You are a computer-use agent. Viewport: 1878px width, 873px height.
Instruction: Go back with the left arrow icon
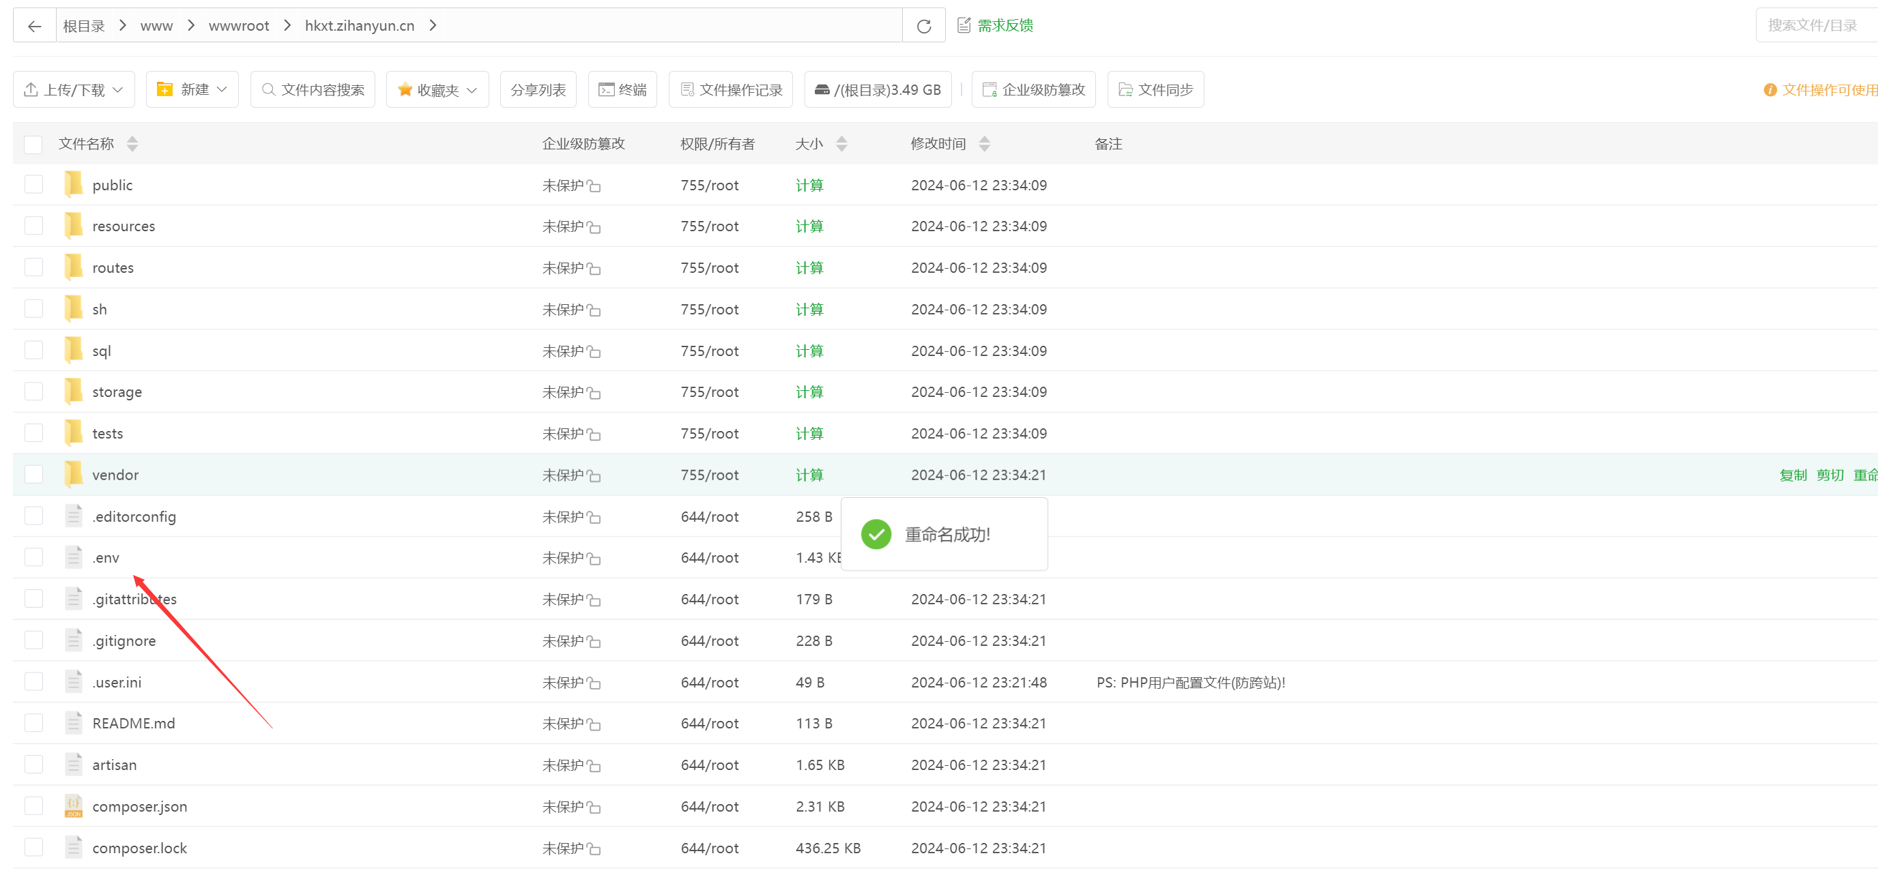[34, 26]
